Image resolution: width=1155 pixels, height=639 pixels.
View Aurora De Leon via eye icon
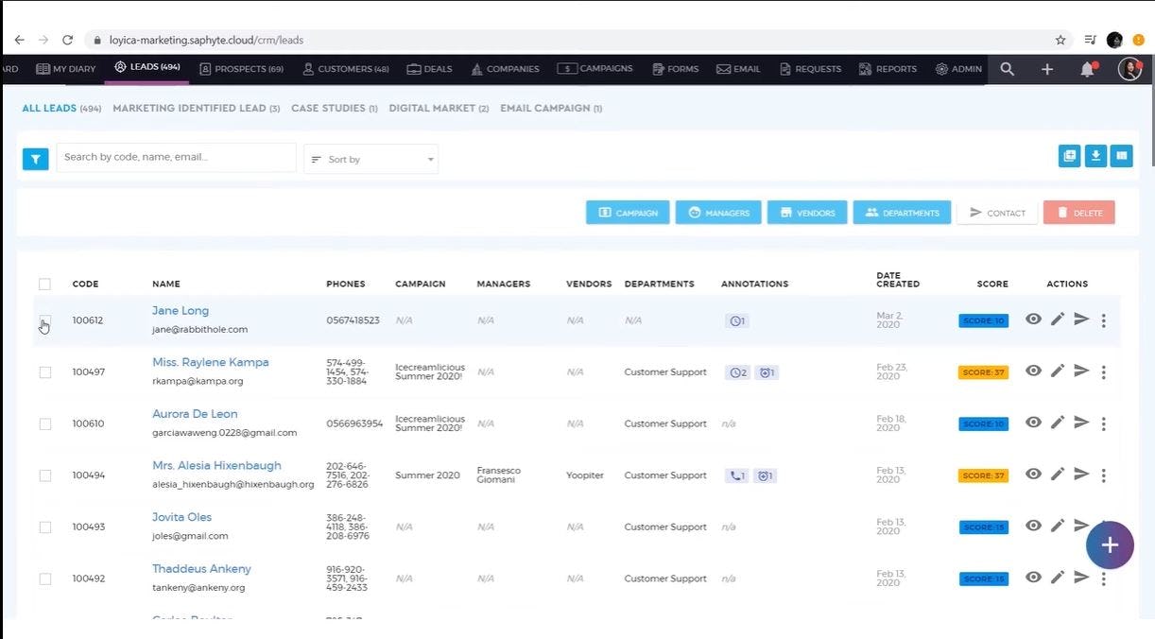tap(1033, 423)
